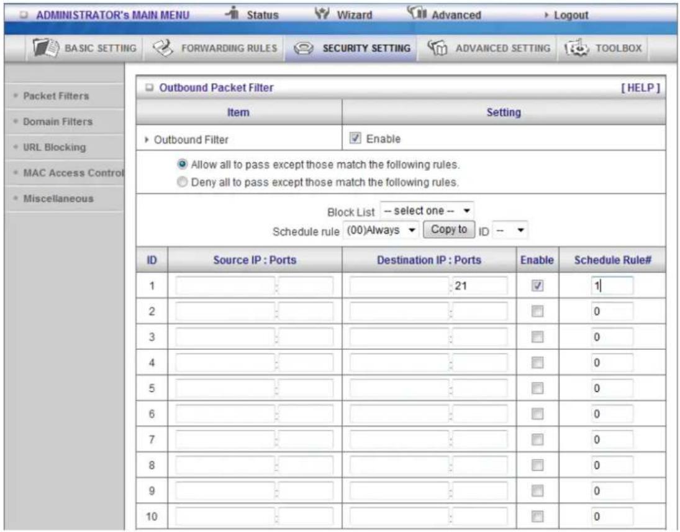Click rule 3 destination IP field
This screenshot has height=532, width=680.
pos(399,337)
